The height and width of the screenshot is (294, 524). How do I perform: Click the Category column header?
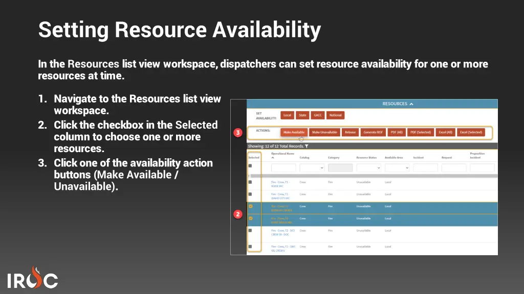[x=334, y=157]
